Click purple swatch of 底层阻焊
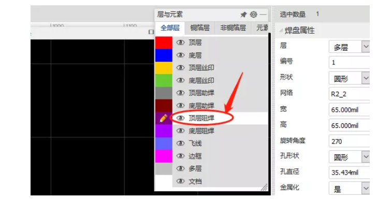Image resolution: width=392 pixels, height=212 pixels. point(164,131)
